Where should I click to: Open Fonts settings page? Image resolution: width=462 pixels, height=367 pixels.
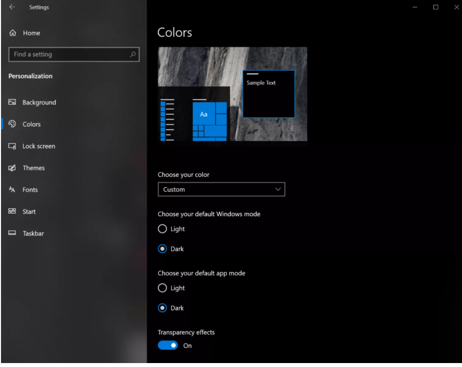(x=30, y=190)
